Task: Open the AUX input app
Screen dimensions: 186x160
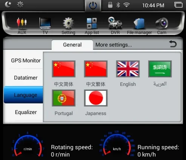Action: [22, 26]
